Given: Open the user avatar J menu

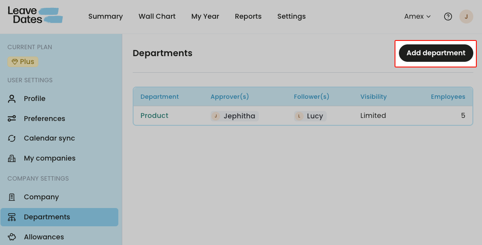Looking at the screenshot, I should [x=466, y=17].
